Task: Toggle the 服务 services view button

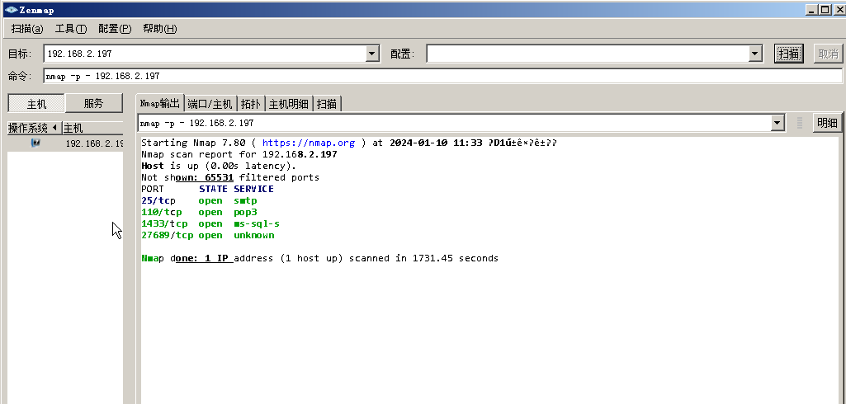Action: pyautogui.click(x=94, y=103)
